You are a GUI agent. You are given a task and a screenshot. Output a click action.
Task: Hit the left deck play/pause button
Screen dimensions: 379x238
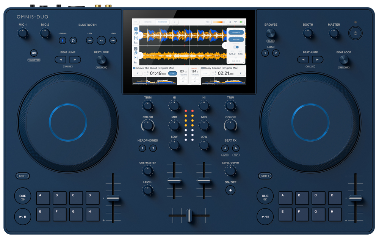[23, 216]
